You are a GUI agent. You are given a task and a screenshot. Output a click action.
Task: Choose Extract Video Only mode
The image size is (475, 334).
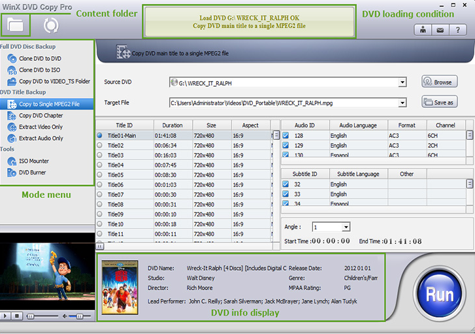pos(41,127)
